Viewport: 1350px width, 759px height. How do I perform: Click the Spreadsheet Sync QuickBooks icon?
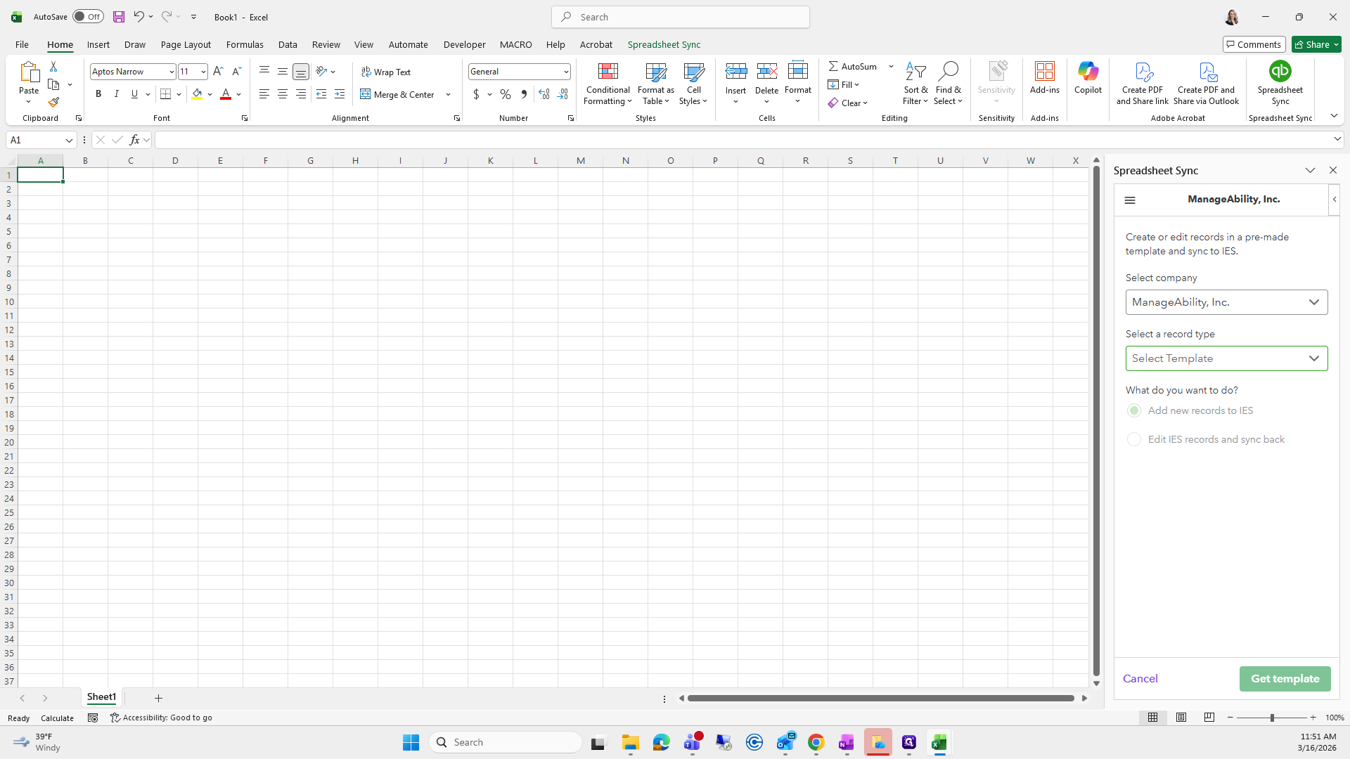pos(1280,72)
